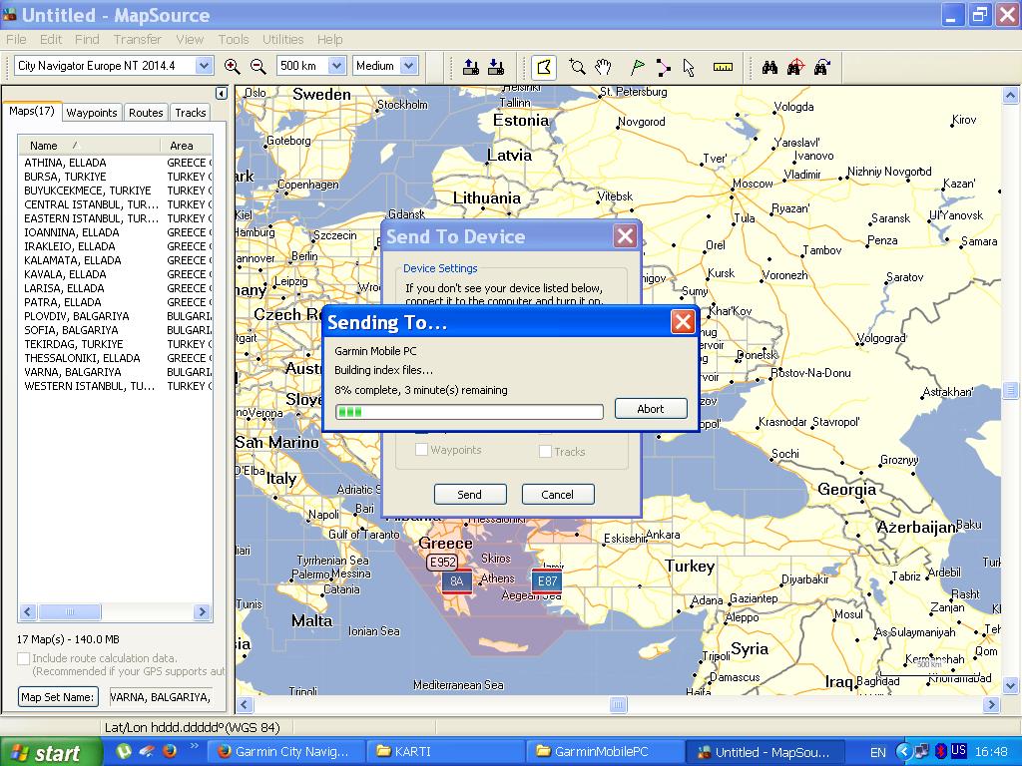Screen dimensions: 1022x766
Task: Click the Receive From Device toolbar icon
Action: (x=495, y=67)
